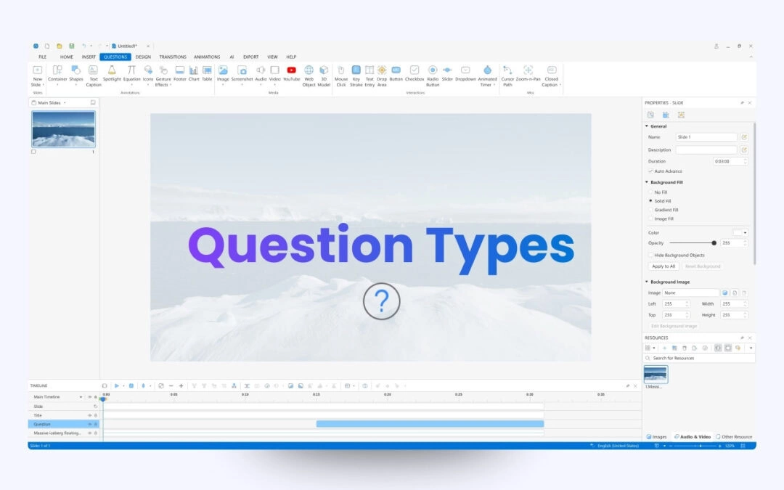Toggle visibility of Massive iceberg track
This screenshot has width=784, height=490.
(90, 433)
